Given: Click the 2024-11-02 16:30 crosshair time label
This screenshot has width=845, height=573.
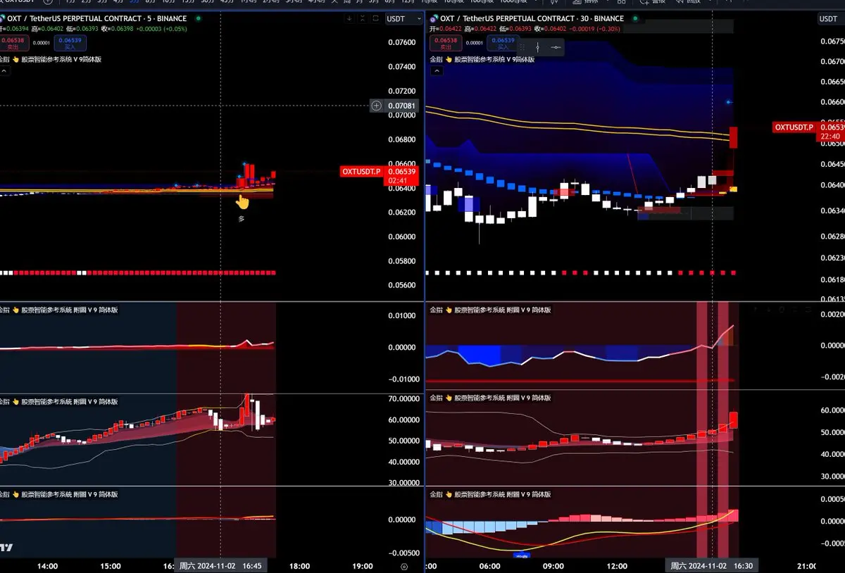Looking at the screenshot, I should coord(711,566).
